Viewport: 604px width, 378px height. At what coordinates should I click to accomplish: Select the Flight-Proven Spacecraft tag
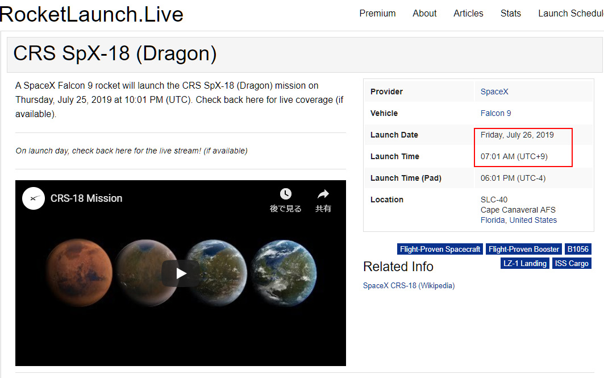(440, 249)
